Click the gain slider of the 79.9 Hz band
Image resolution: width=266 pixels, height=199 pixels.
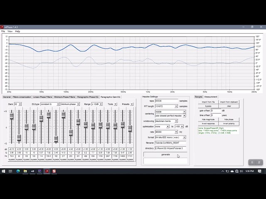click(12, 116)
